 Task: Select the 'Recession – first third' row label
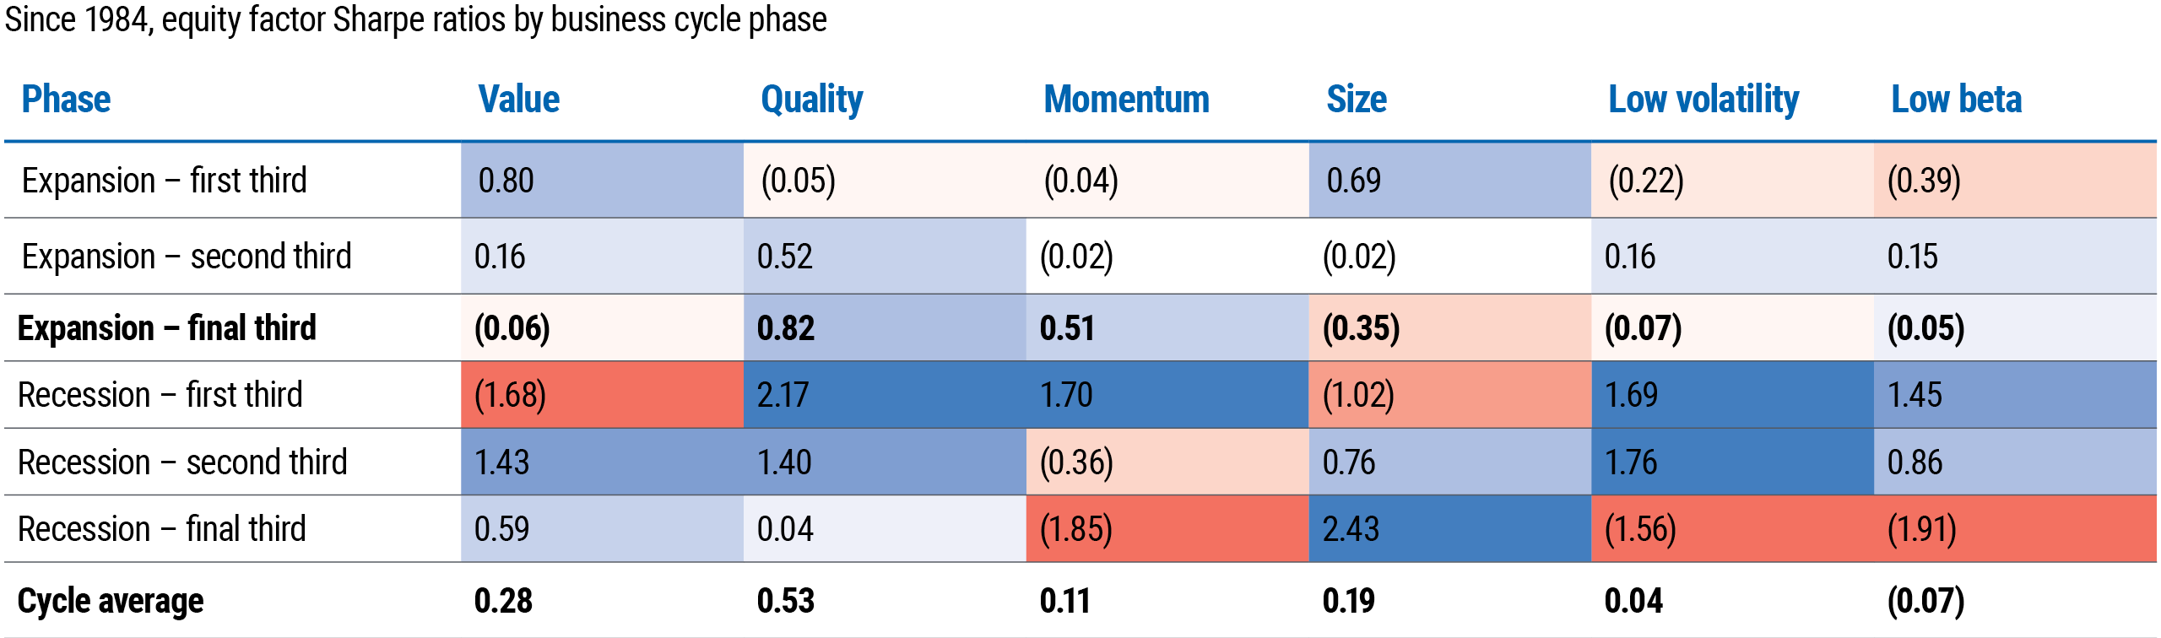160,395
